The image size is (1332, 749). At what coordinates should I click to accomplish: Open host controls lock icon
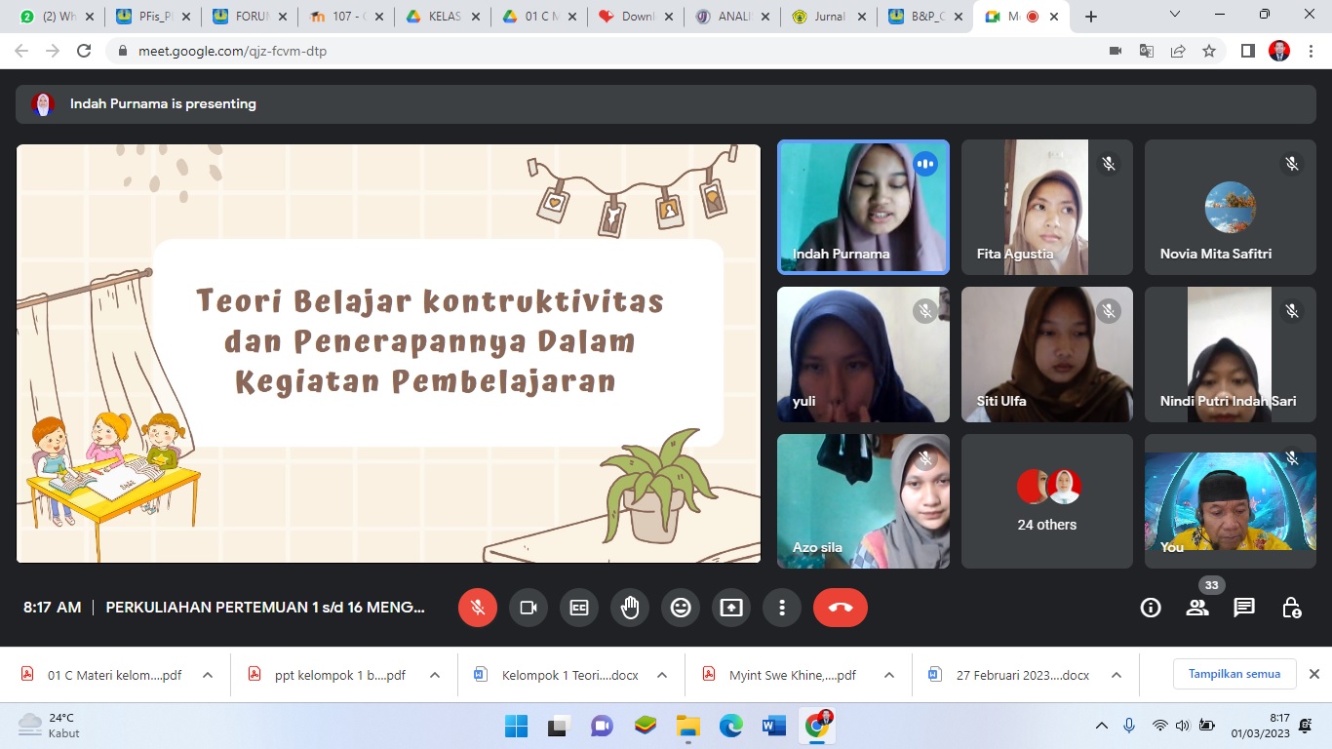(1291, 608)
